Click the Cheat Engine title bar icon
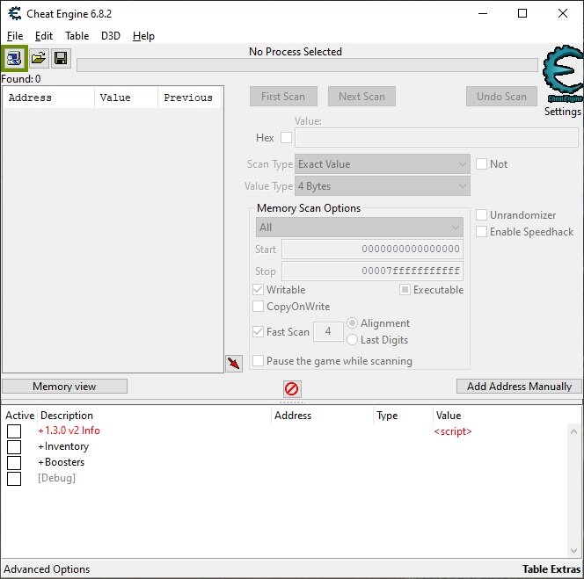The image size is (584, 579). tap(15, 13)
